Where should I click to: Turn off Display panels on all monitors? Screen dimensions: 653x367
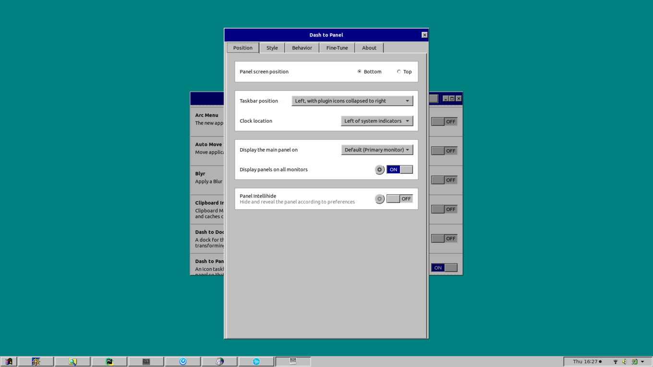click(x=399, y=169)
